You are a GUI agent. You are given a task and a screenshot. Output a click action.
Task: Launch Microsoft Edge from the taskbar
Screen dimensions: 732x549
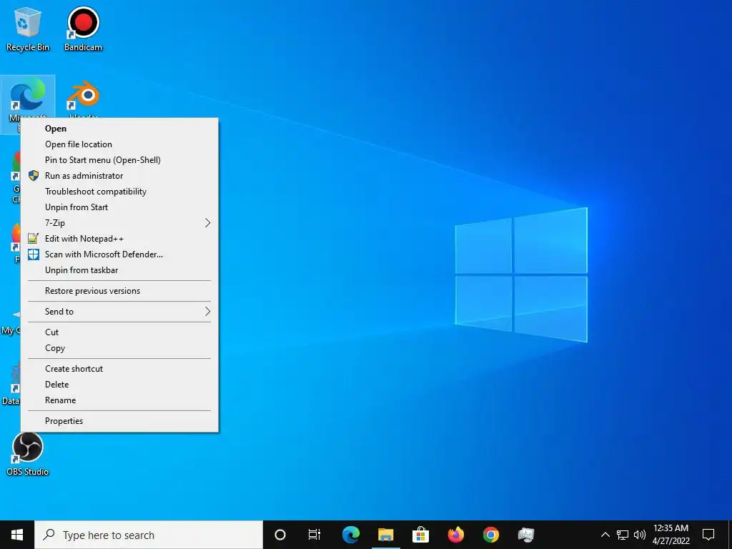point(351,535)
